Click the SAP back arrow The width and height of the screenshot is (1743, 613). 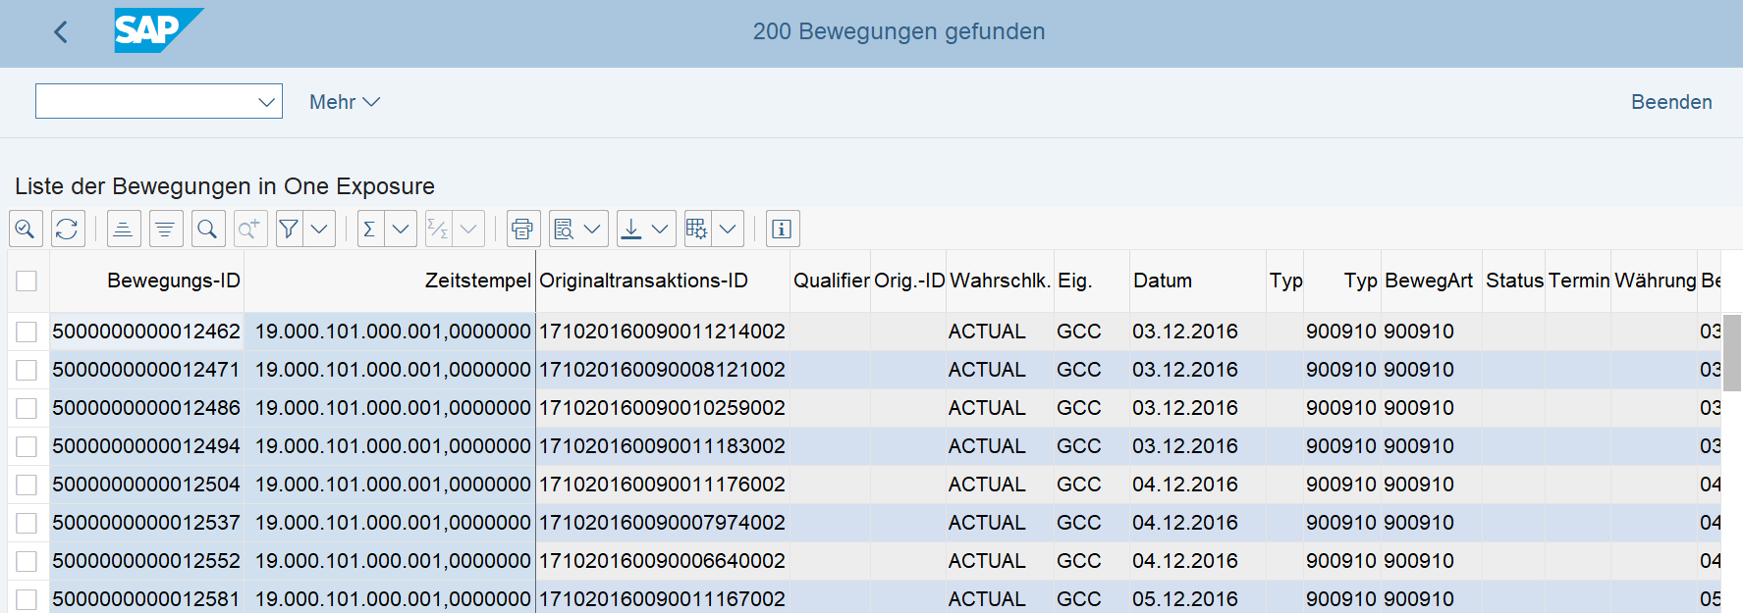coord(61,32)
